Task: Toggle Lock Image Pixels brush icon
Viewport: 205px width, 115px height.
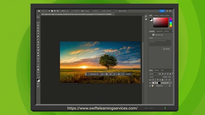Action: pos(155,80)
